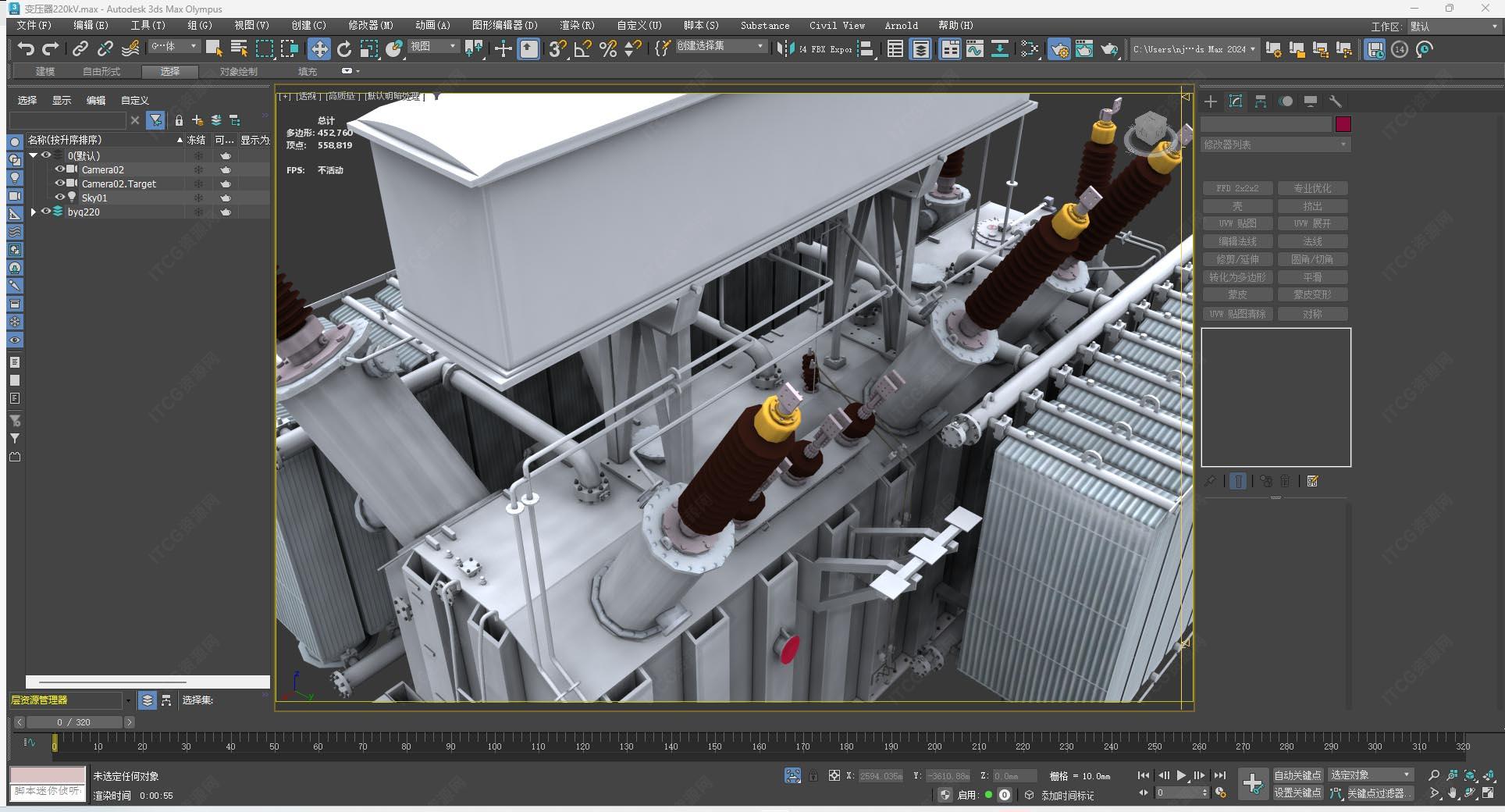This screenshot has height=812, width=1505.
Task: Expand the byq220 layer tree
Action: click(x=34, y=212)
